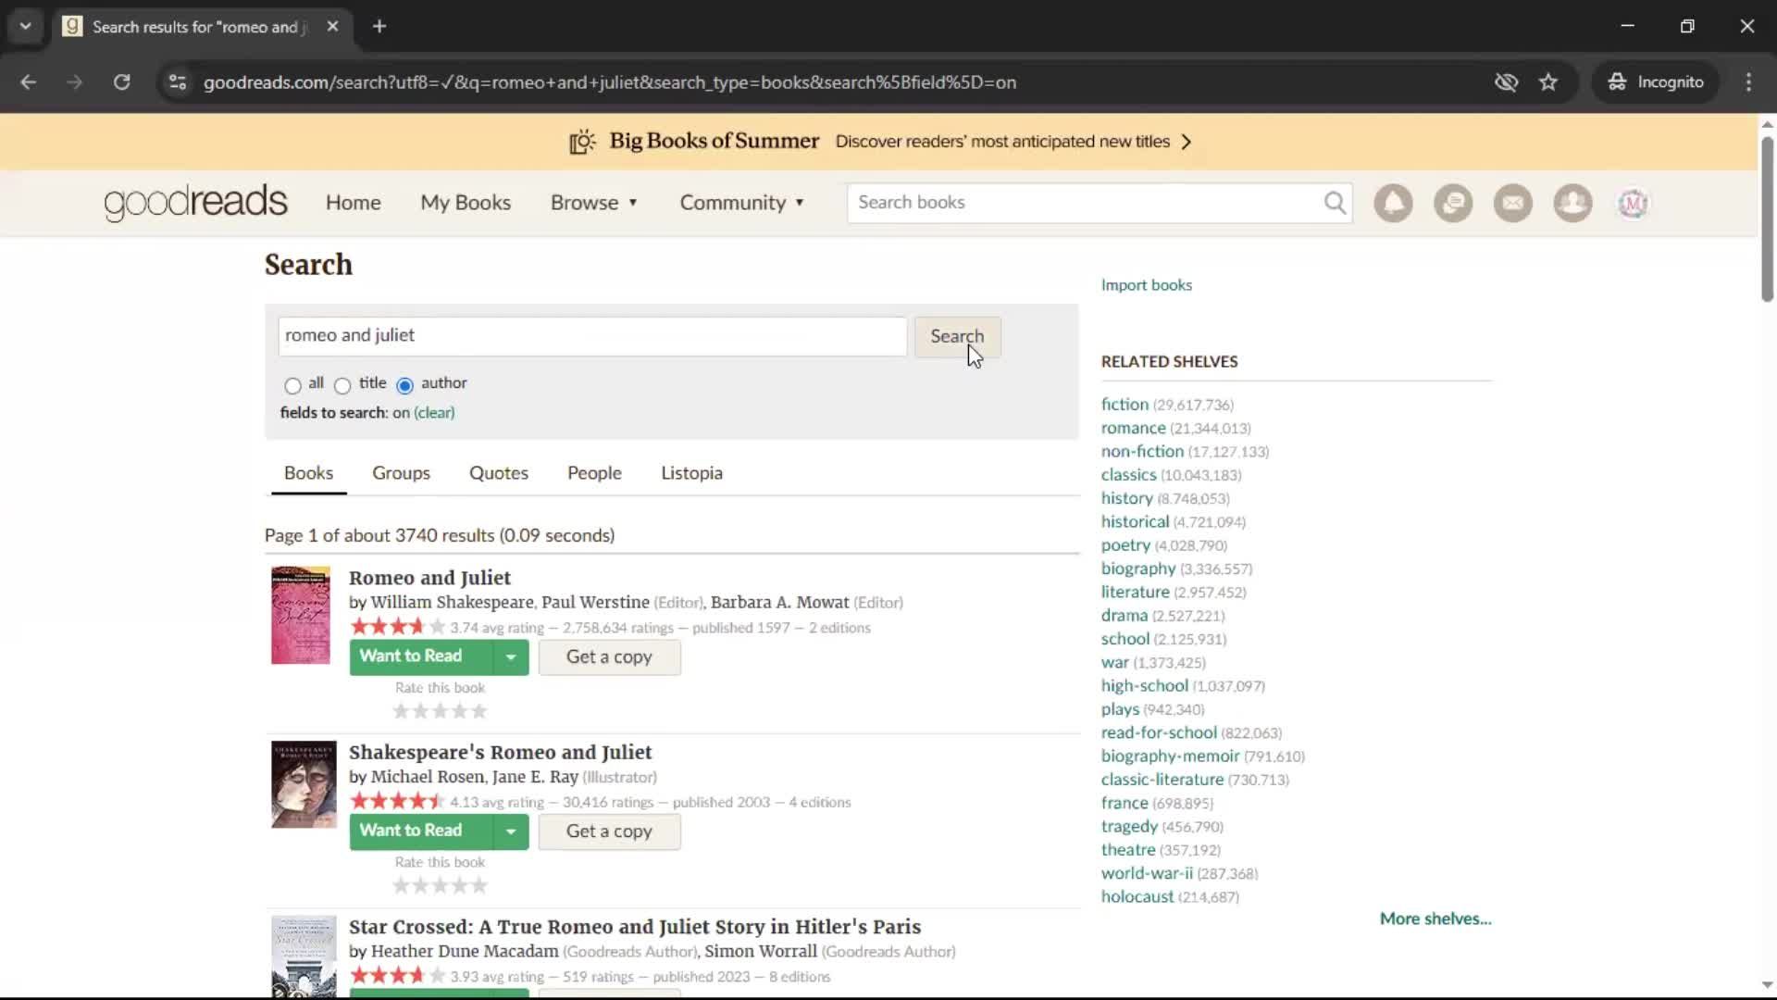1777x1000 pixels.
Task: Open the More shelves link
Action: point(1435,919)
